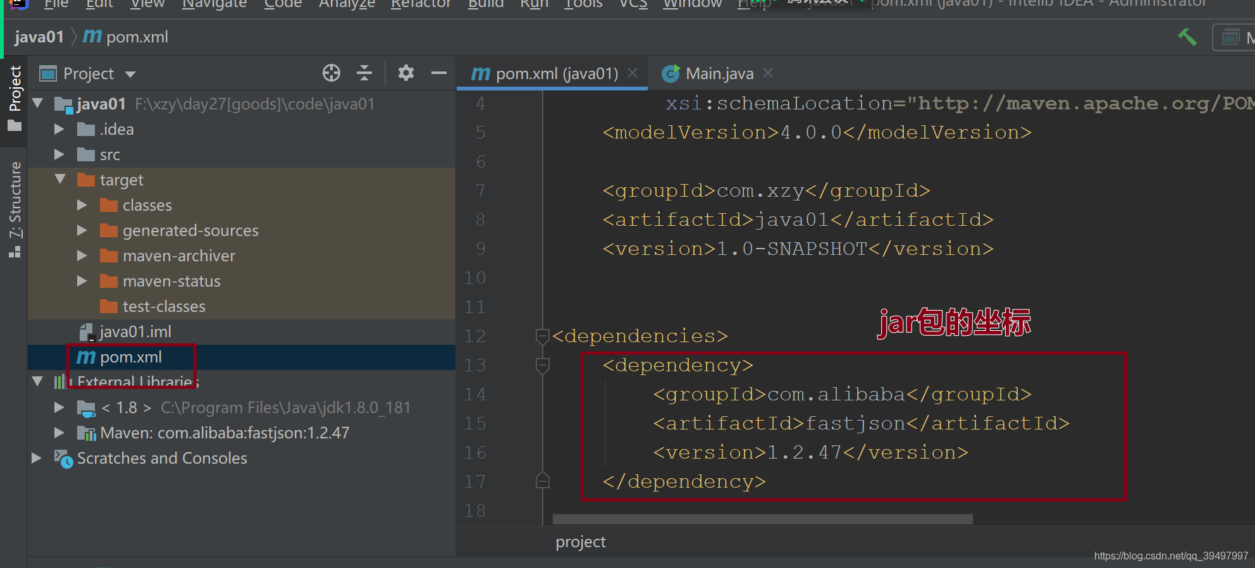This screenshot has height=568, width=1255.
Task: Collapse the target folder
Action: (60, 179)
